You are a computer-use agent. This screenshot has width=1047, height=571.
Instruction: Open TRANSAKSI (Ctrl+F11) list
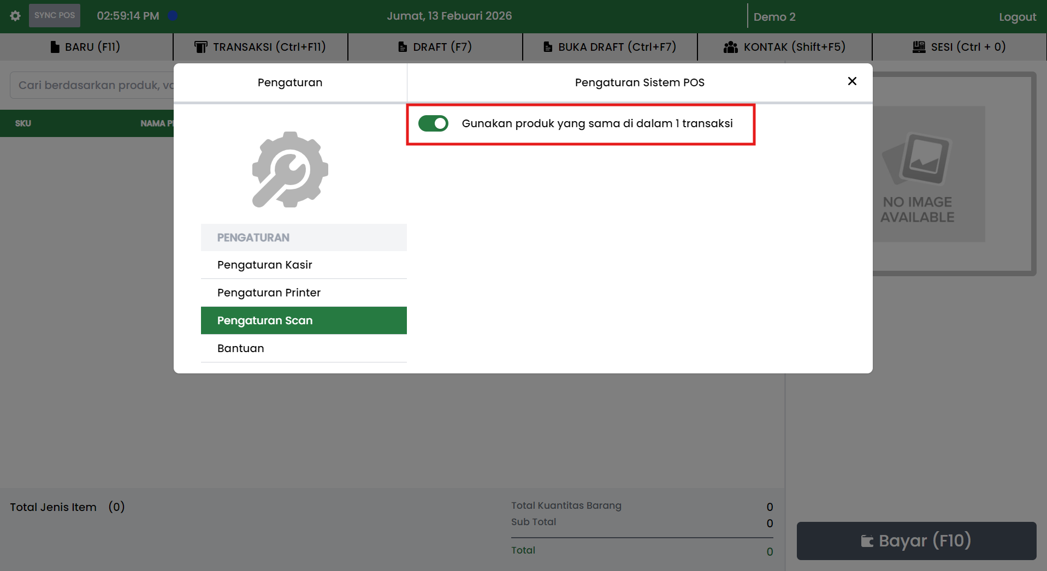pos(260,47)
